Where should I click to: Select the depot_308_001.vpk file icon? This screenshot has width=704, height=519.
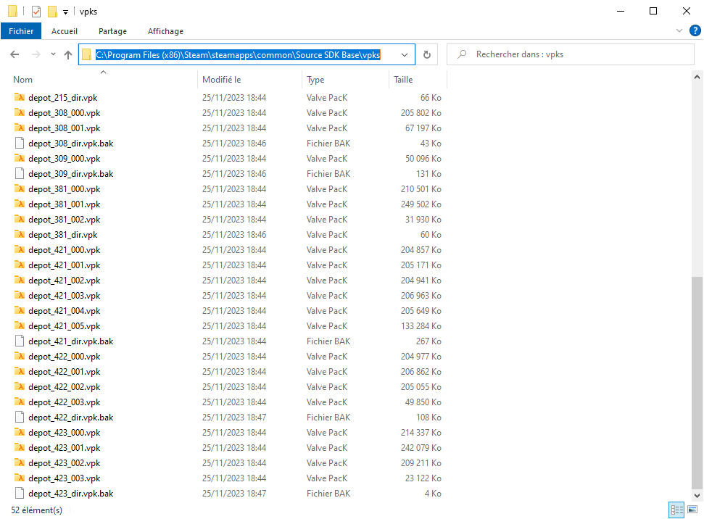point(20,128)
